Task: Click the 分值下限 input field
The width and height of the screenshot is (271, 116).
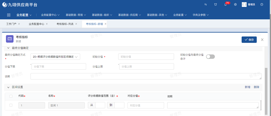Action: [x=59, y=67]
